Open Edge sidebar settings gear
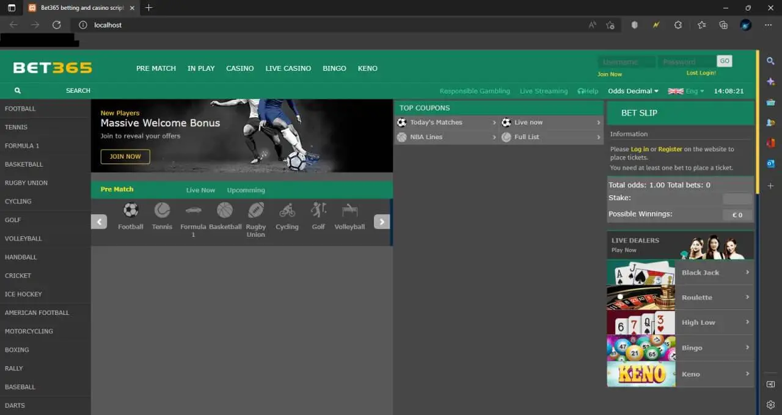Image resolution: width=782 pixels, height=415 pixels. point(770,405)
